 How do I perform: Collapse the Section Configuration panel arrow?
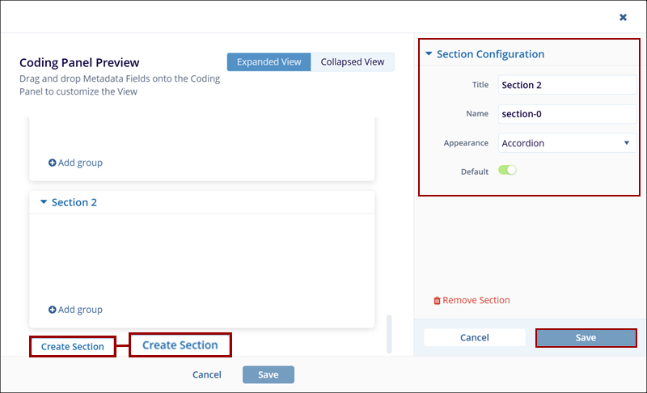pos(428,54)
